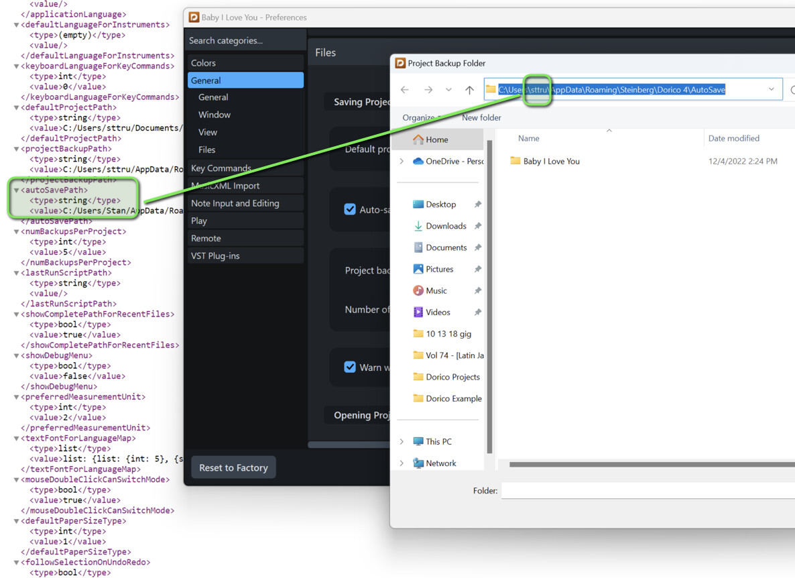The image size is (795, 578).
Task: Open the Files subsection in Preferences
Action: point(207,150)
